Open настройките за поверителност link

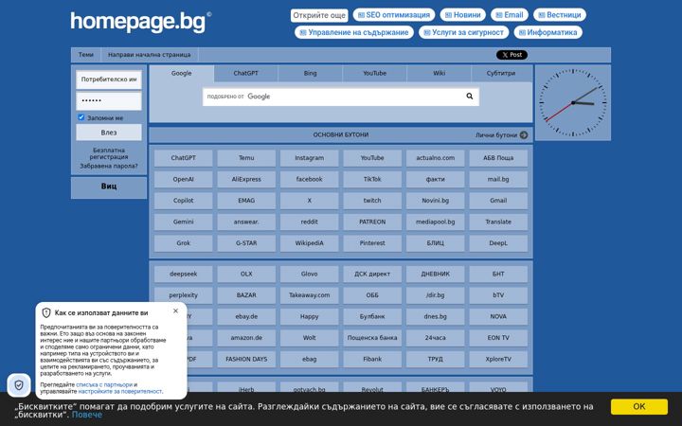point(119,391)
